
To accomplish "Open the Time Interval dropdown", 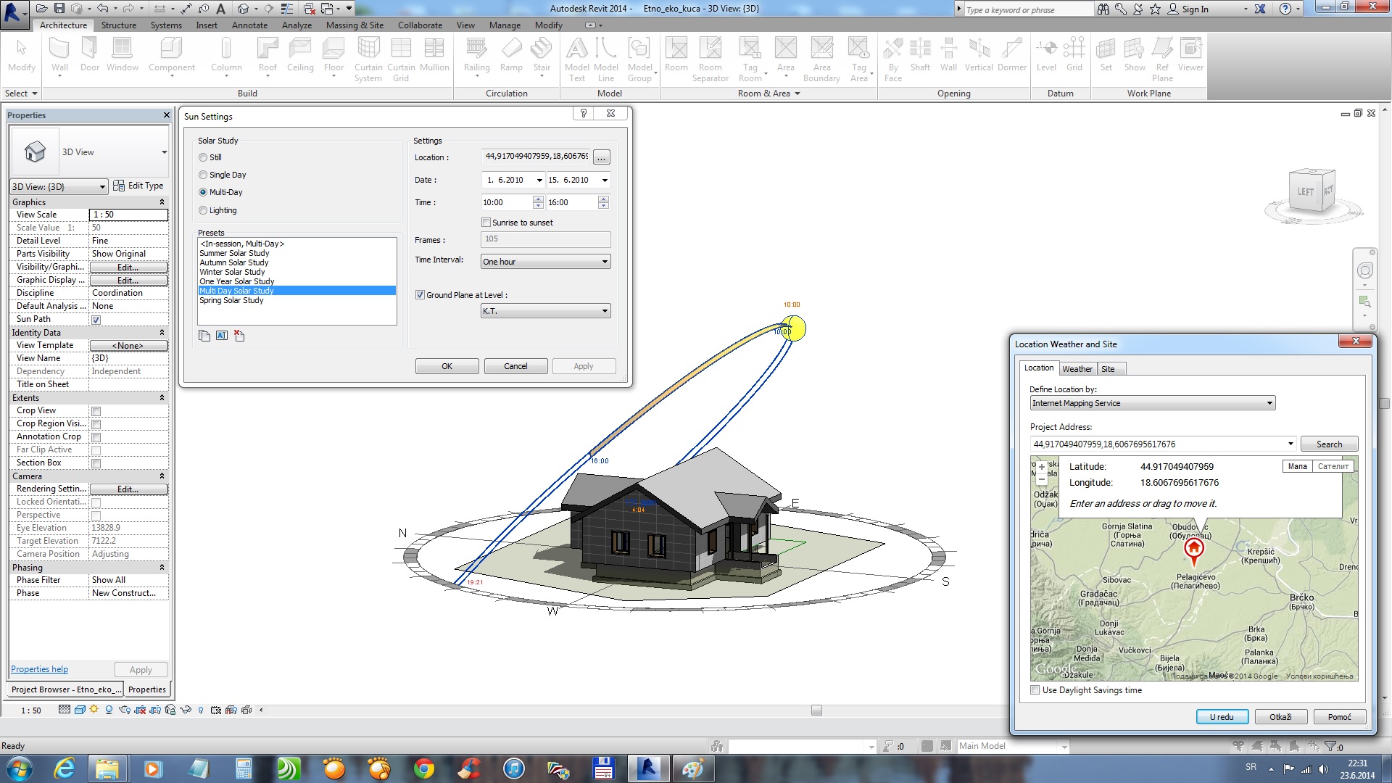I will pyautogui.click(x=545, y=262).
